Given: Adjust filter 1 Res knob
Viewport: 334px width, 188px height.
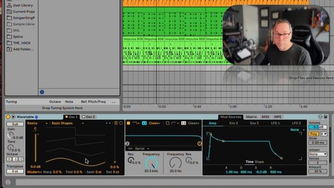Looking at the screenshot, I should [131, 160].
